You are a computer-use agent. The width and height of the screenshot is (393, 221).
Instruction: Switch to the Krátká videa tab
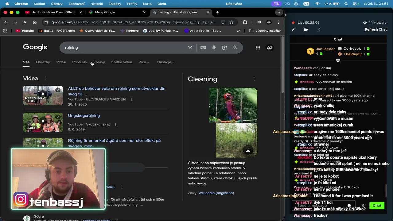122,62
